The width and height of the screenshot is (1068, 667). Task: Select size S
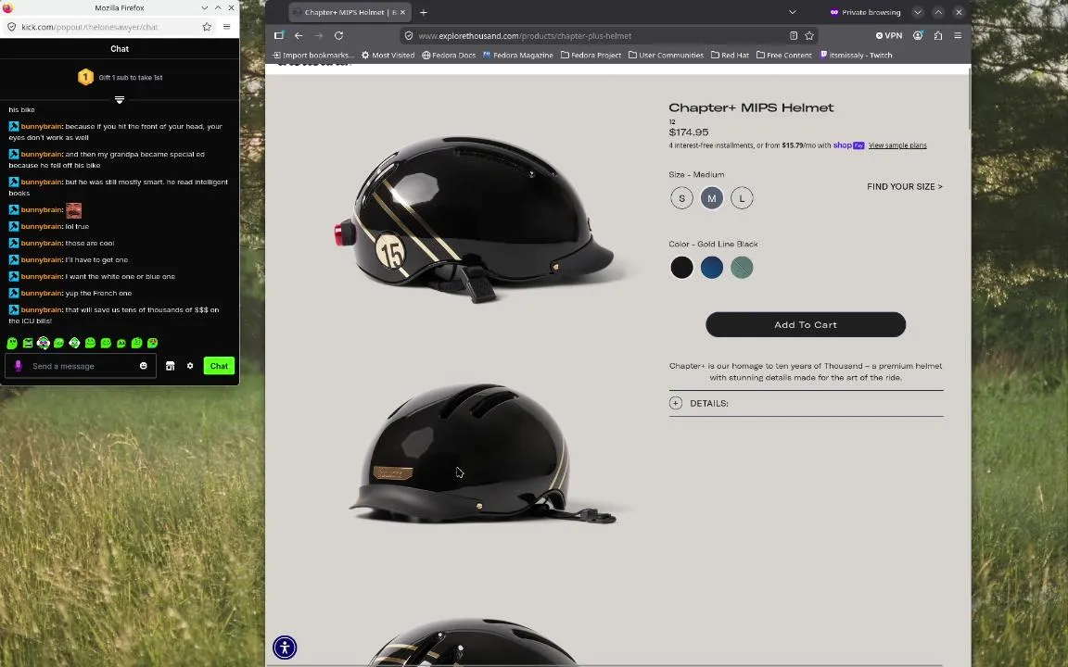[681, 198]
